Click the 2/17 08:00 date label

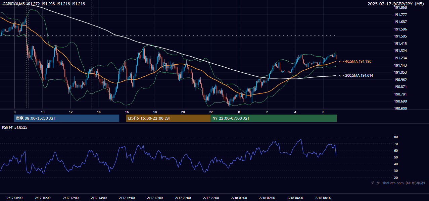(x=14, y=198)
